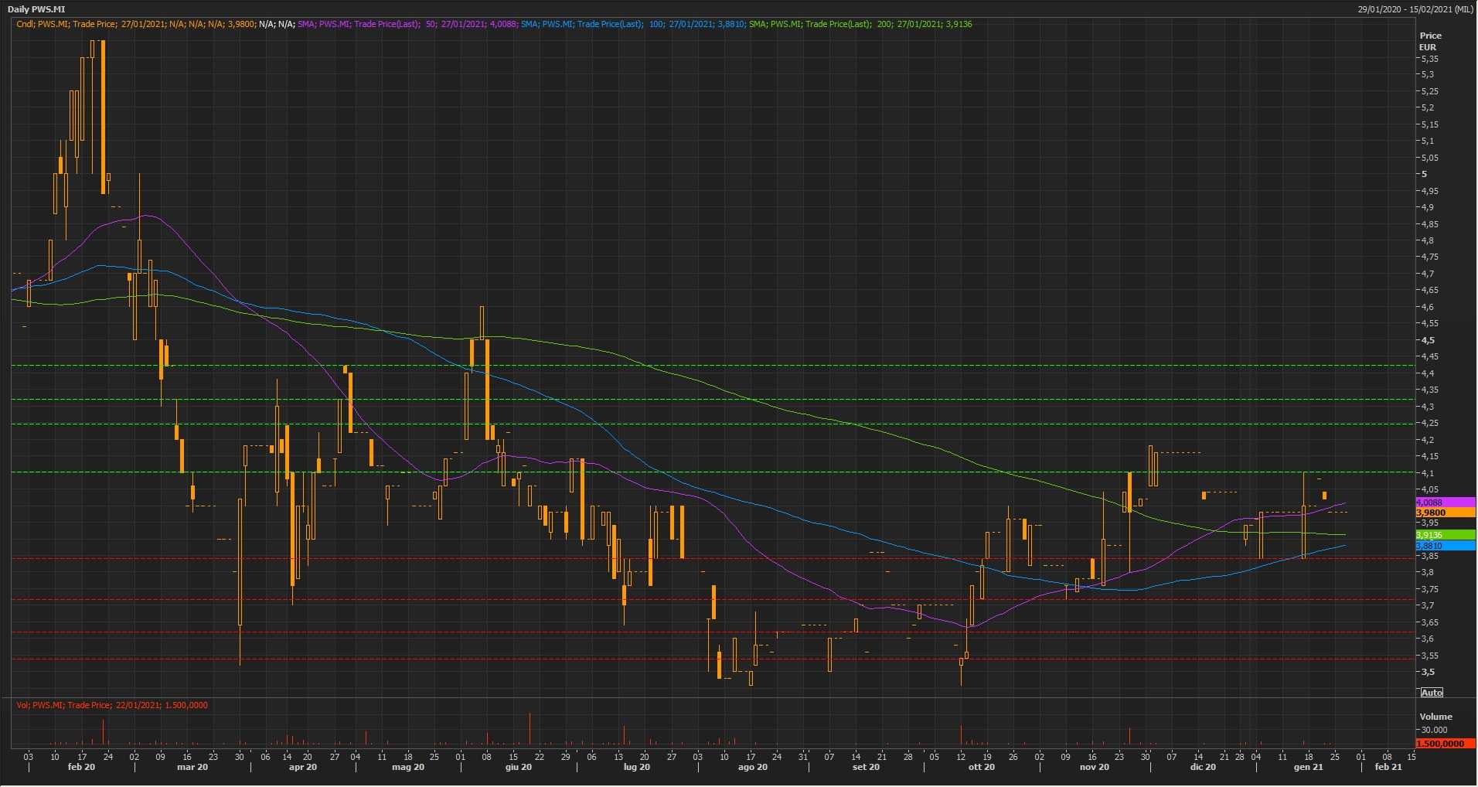Click the 'giu 20' month on time axis
The height and width of the screenshot is (787, 1478).
tap(518, 768)
